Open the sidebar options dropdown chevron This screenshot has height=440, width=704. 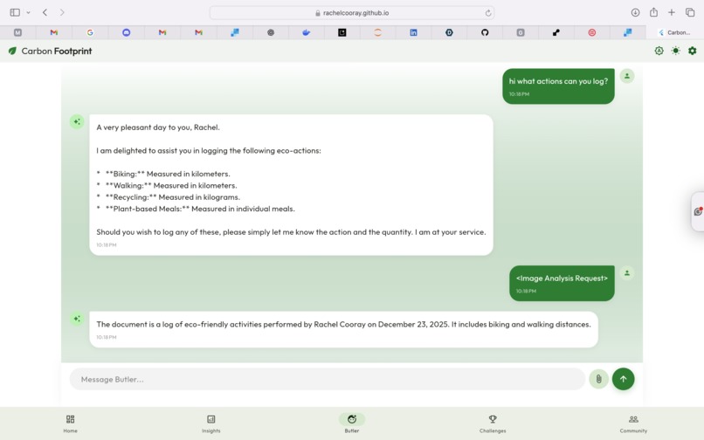28,12
